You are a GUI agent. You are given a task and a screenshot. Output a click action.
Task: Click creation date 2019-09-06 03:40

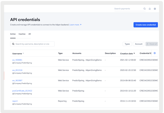click(x=128, y=81)
